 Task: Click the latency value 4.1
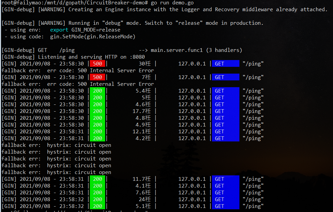(143, 186)
